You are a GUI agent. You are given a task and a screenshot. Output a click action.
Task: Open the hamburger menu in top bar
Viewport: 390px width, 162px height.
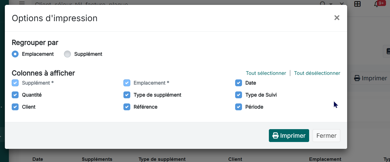point(22,3)
